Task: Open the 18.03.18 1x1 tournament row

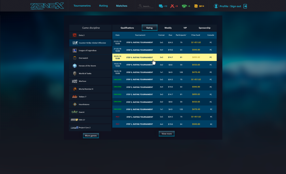Action: pyautogui.click(x=164, y=72)
